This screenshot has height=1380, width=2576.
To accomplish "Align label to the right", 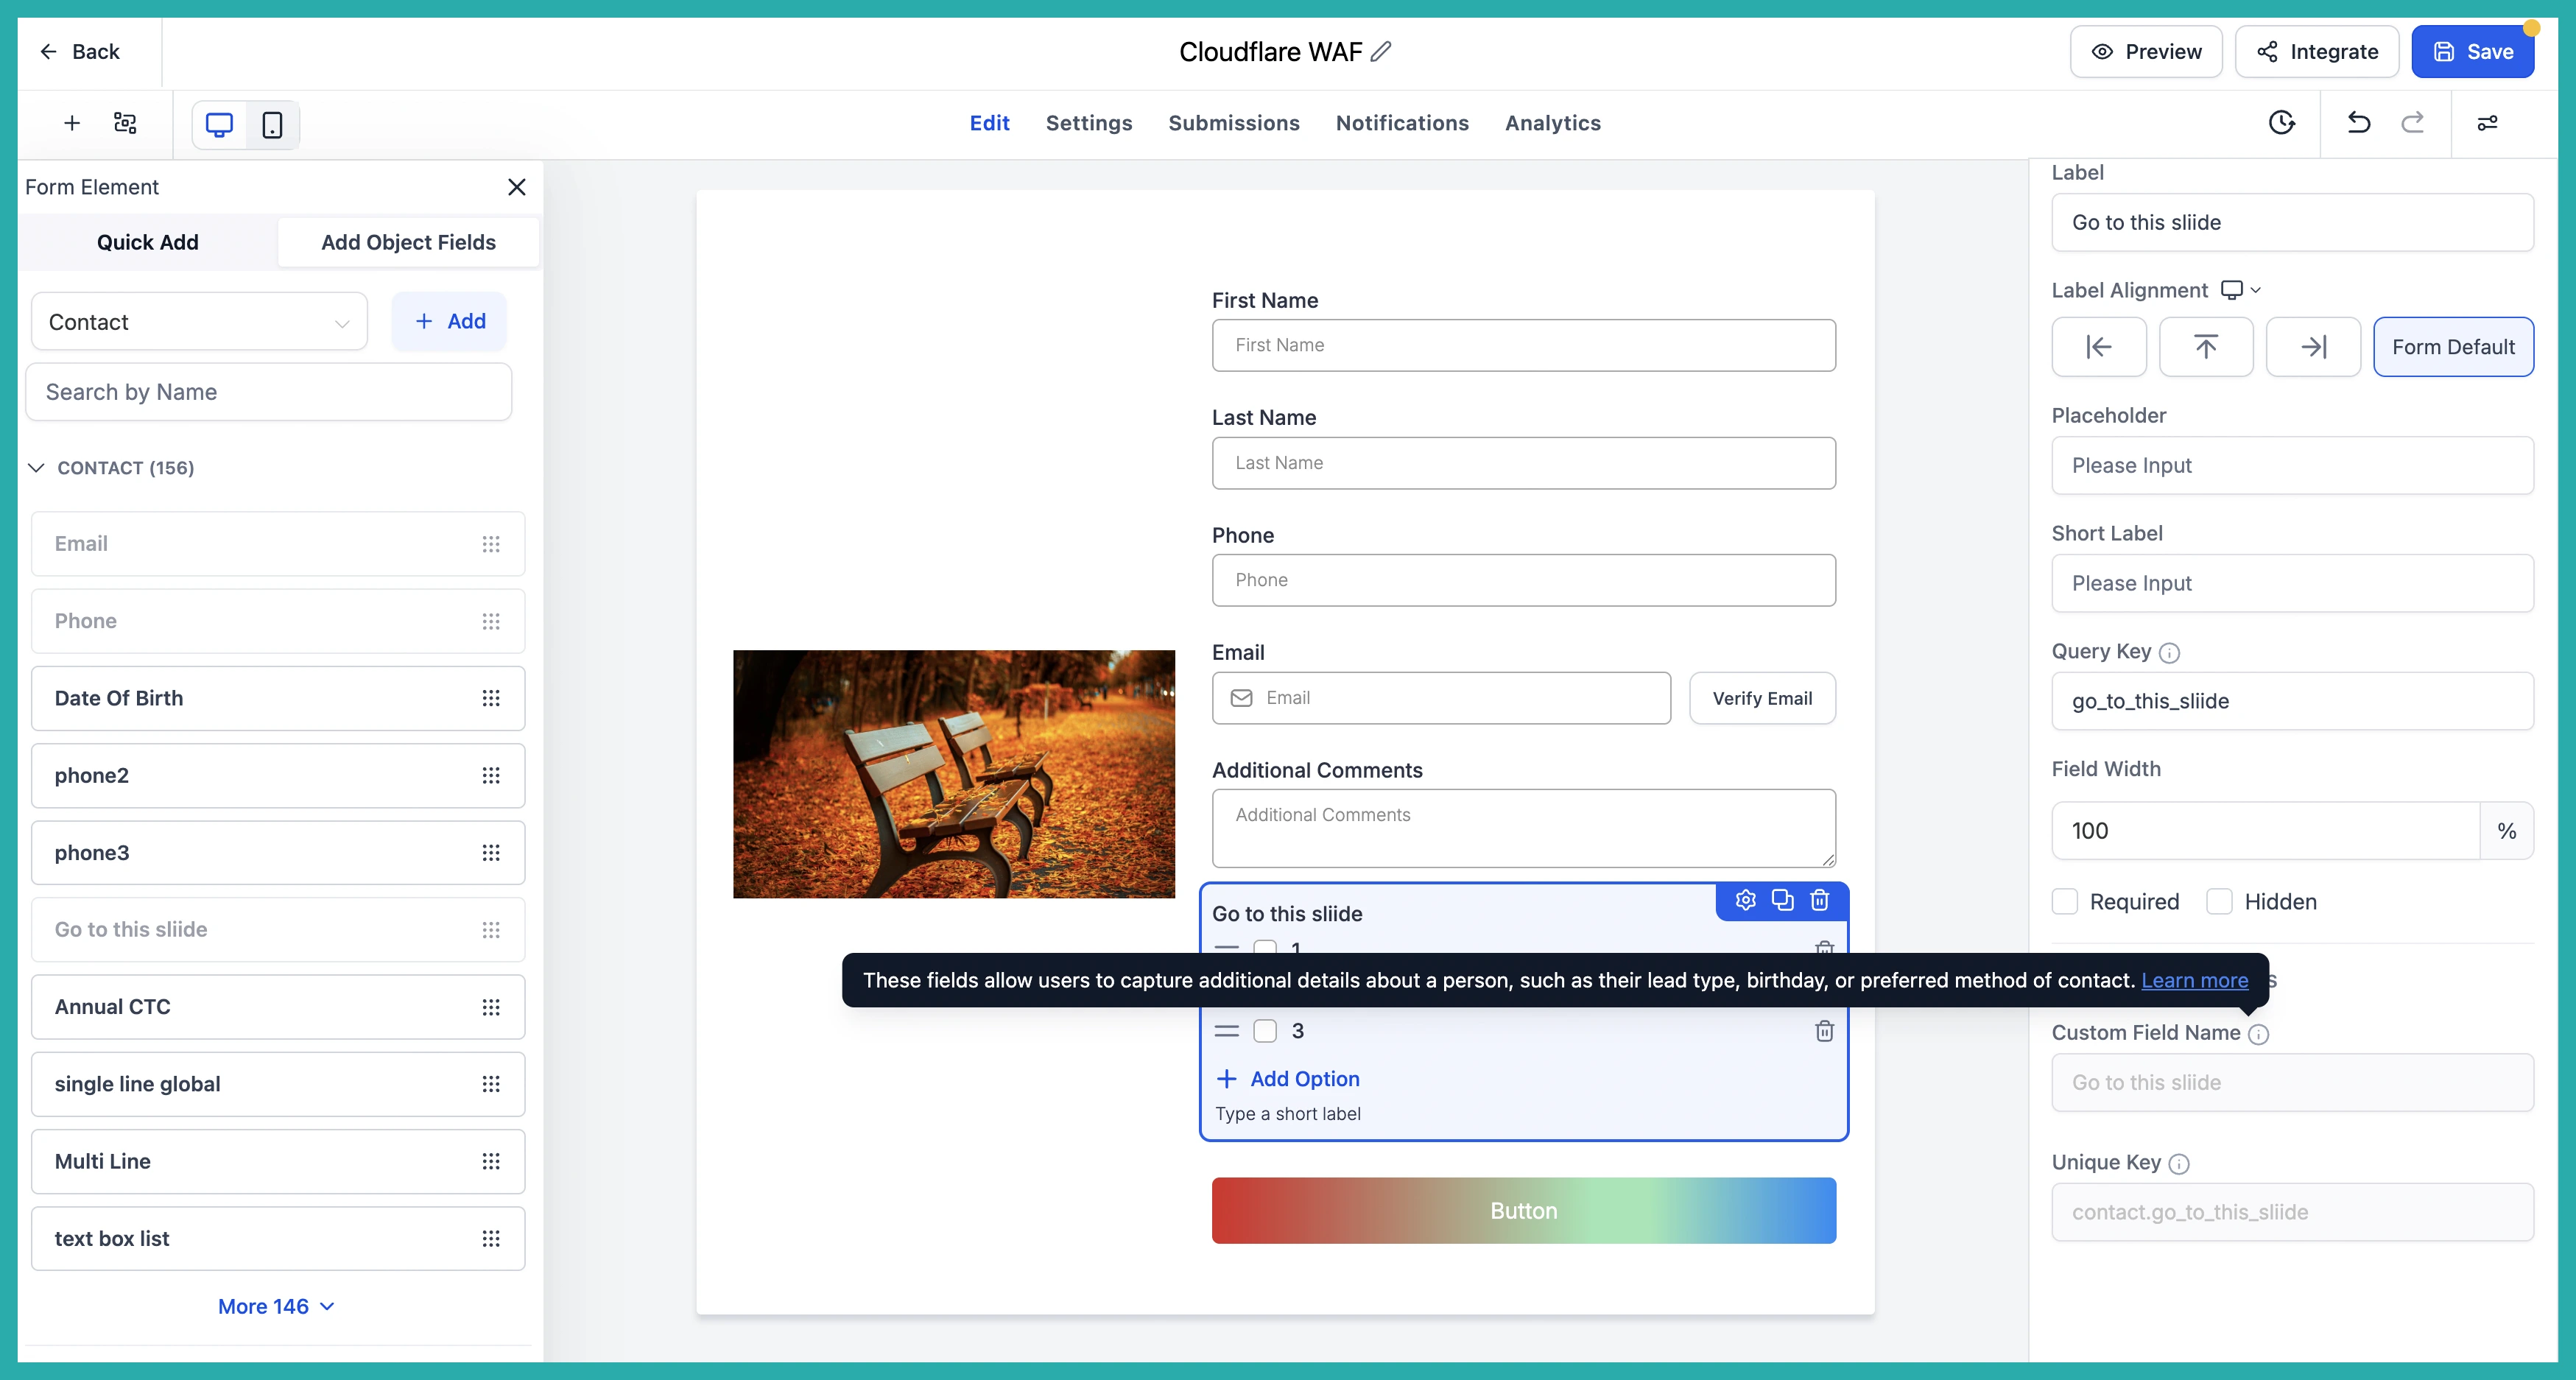I will tap(2312, 347).
